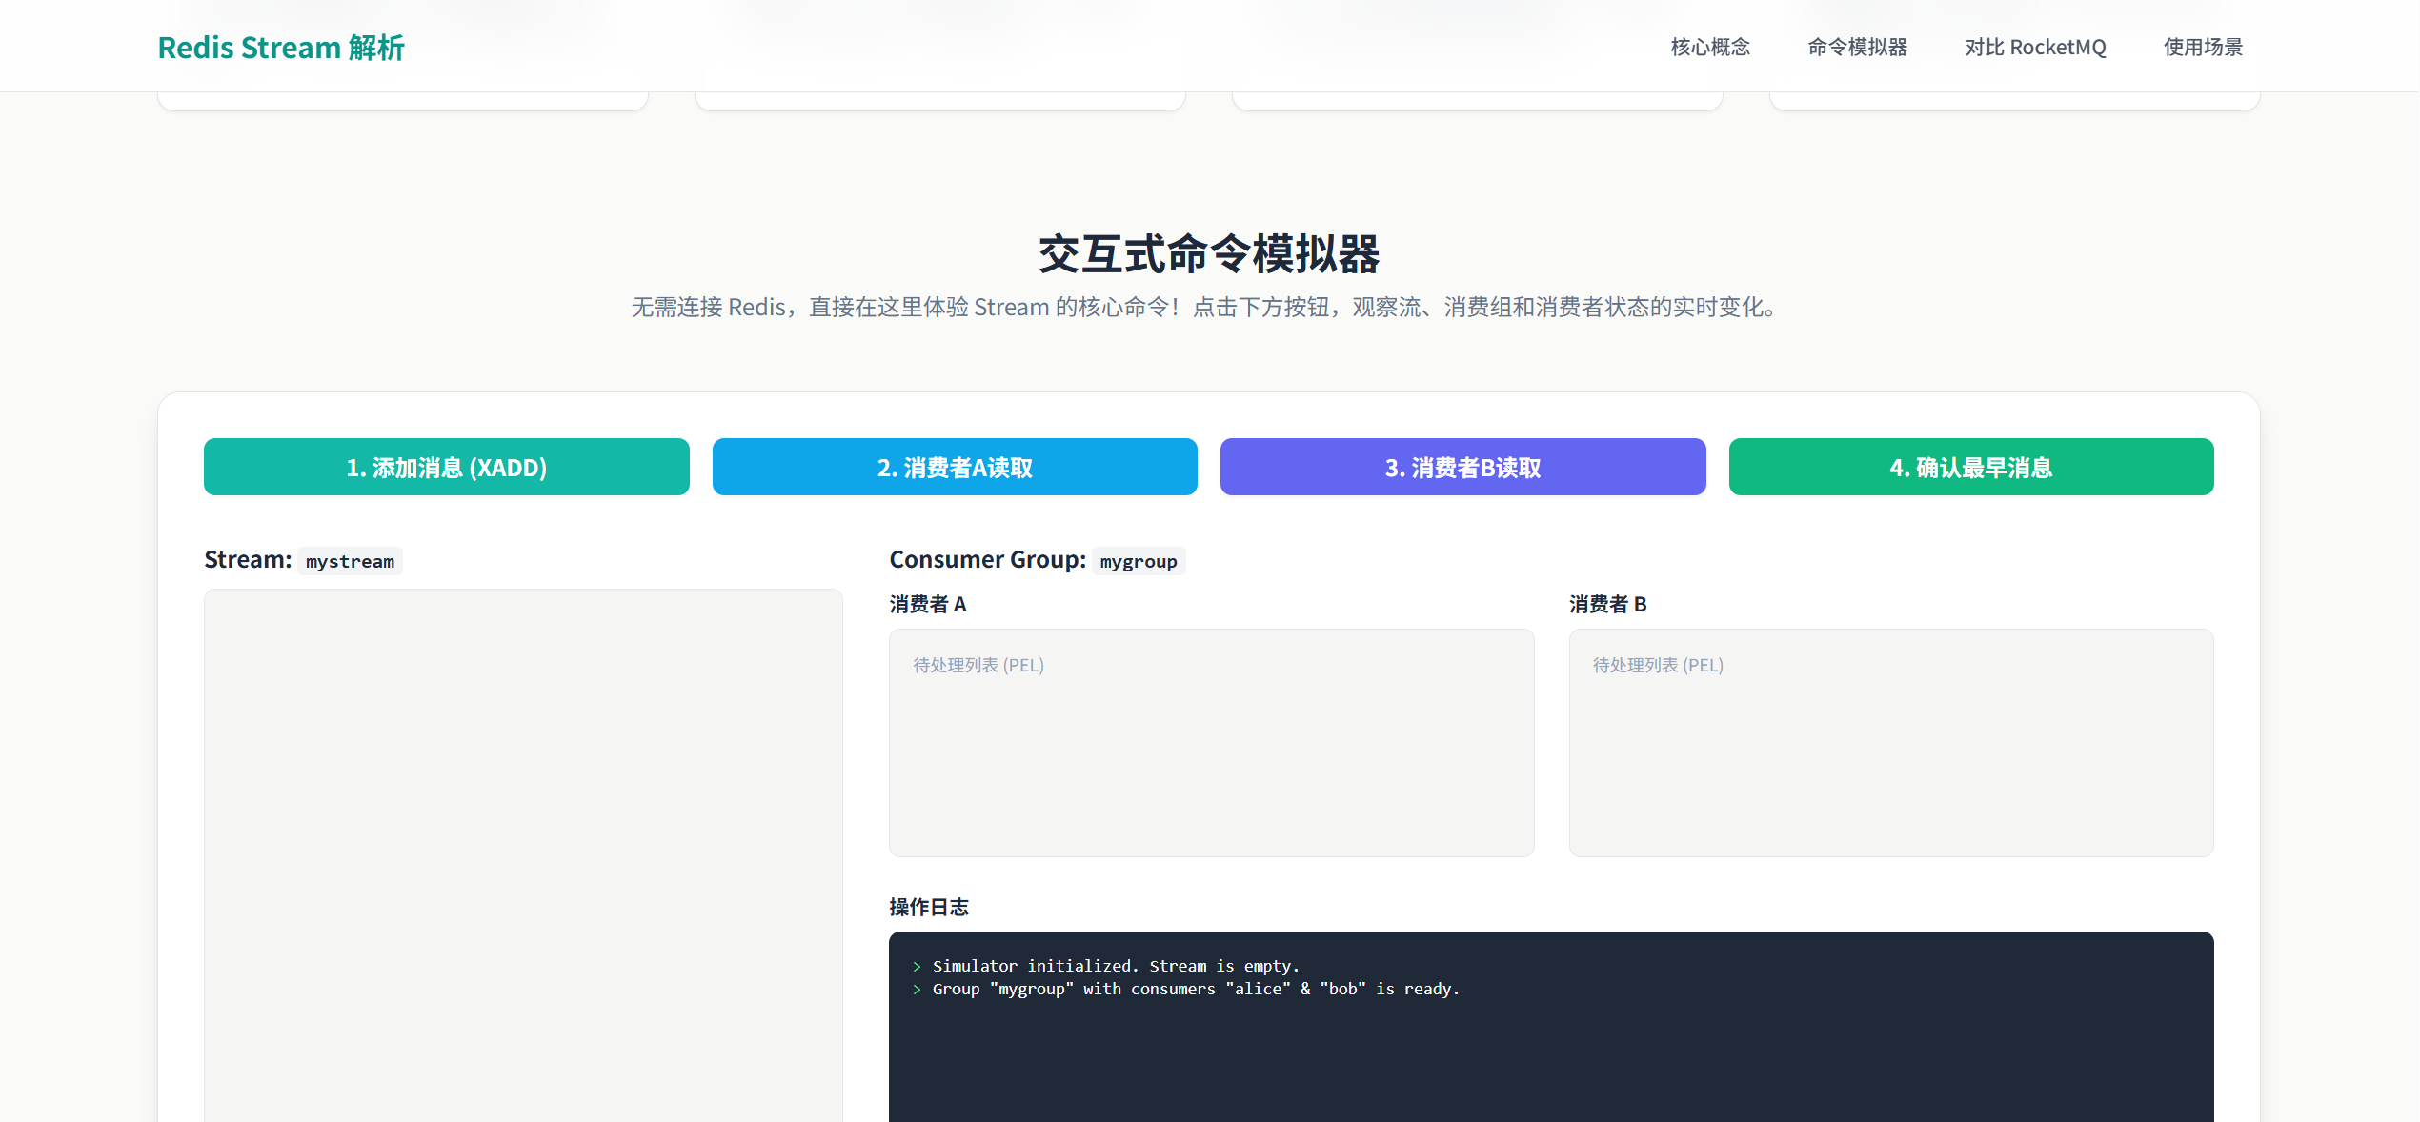Click the 消费者 A label
Image resolution: width=2420 pixels, height=1122 pixels.
click(x=928, y=604)
